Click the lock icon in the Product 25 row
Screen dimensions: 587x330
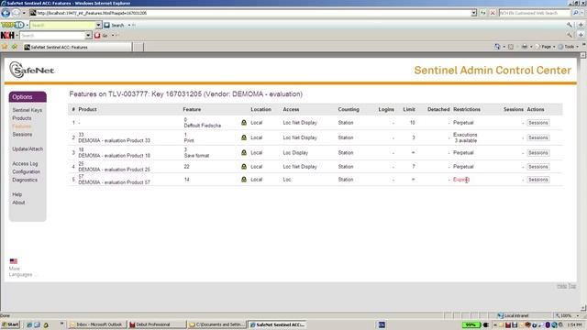[244, 167]
